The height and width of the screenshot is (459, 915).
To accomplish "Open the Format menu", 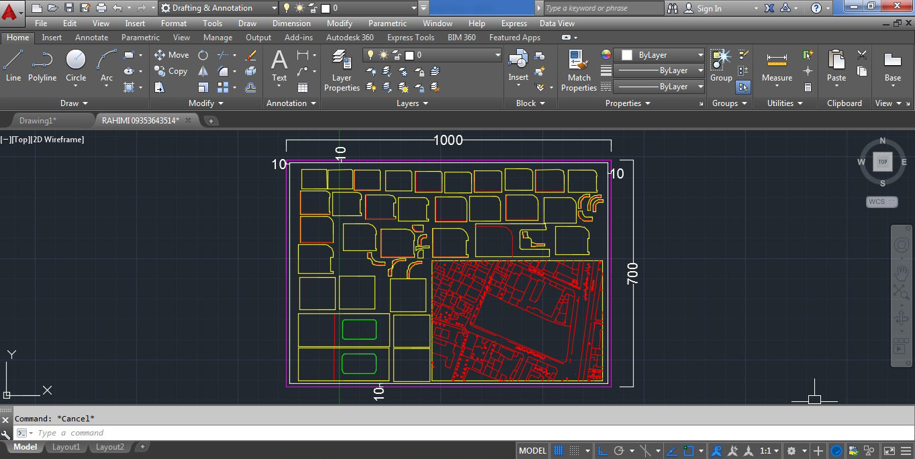I will click(174, 23).
